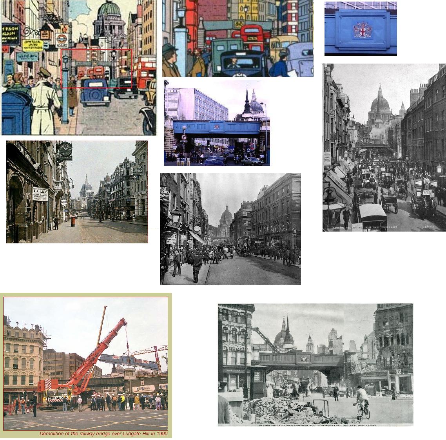Click the City of London crest on the blue panel

coord(360,30)
